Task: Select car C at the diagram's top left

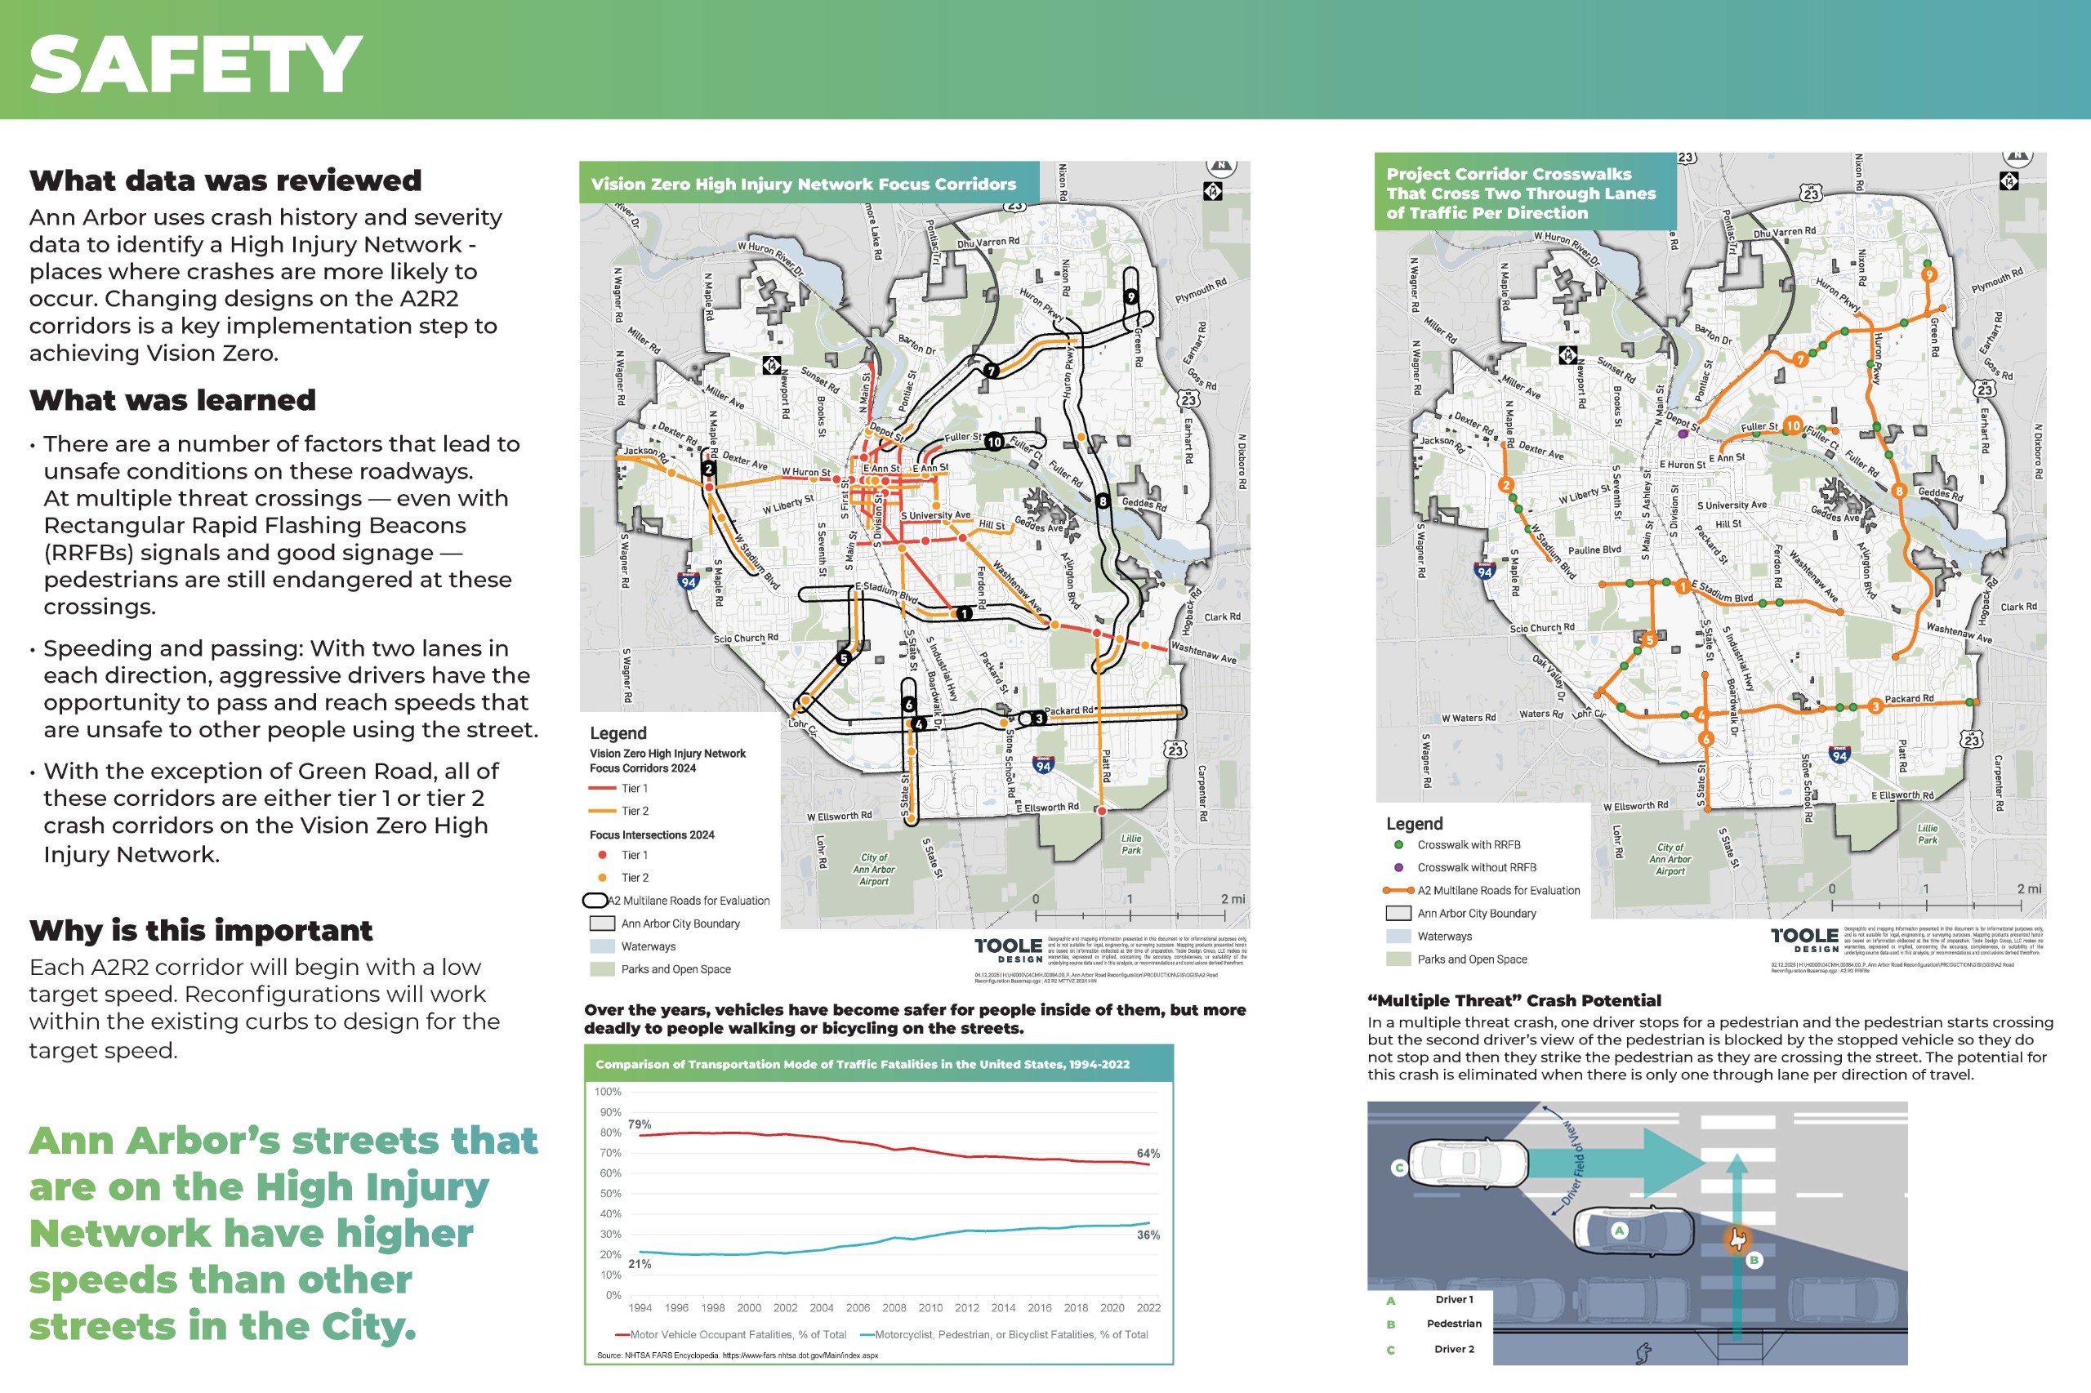Action: pyautogui.click(x=1468, y=1164)
